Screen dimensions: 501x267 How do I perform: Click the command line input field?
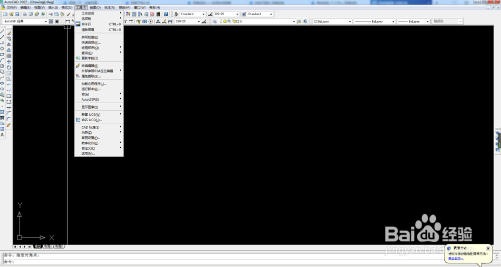coord(248,261)
